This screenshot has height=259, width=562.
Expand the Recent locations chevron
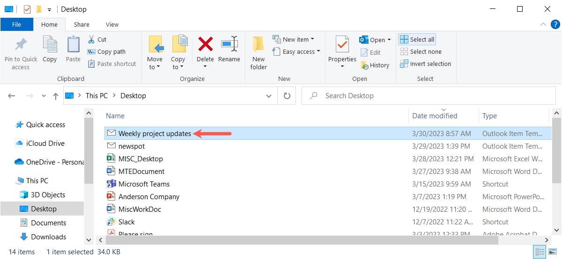pyautogui.click(x=44, y=96)
